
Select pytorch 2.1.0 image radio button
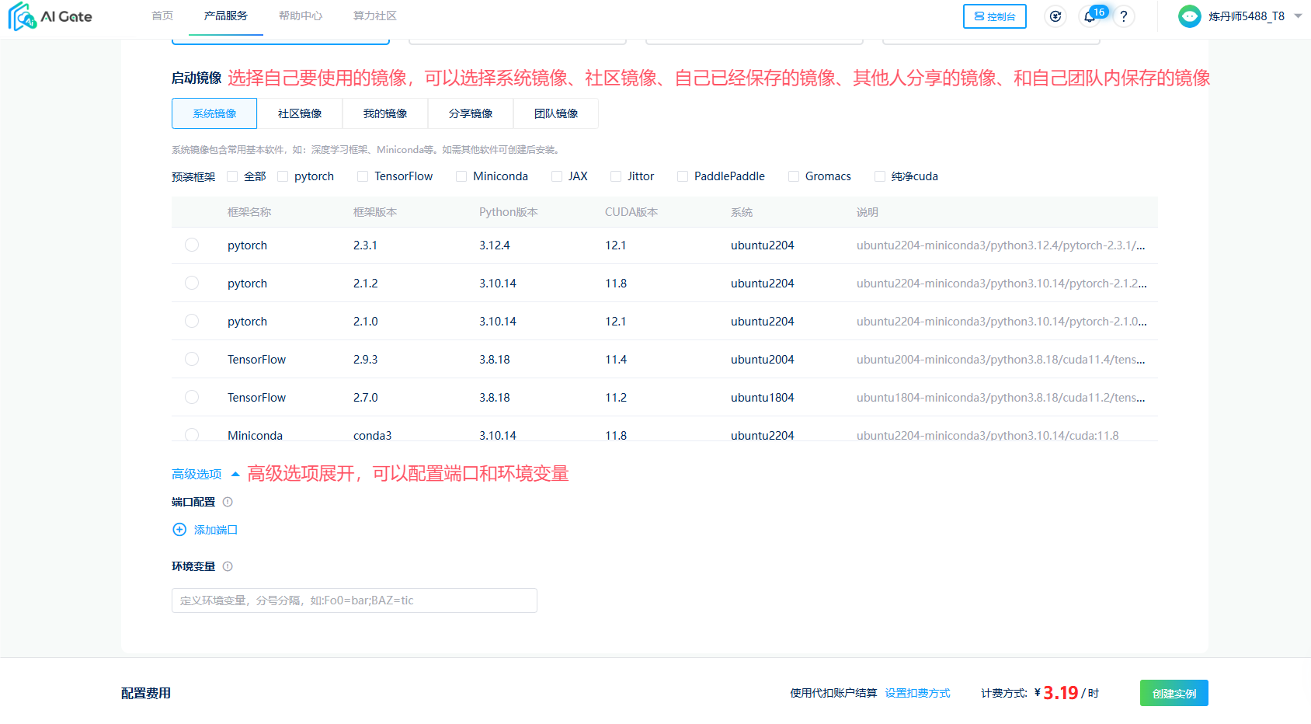coord(192,321)
